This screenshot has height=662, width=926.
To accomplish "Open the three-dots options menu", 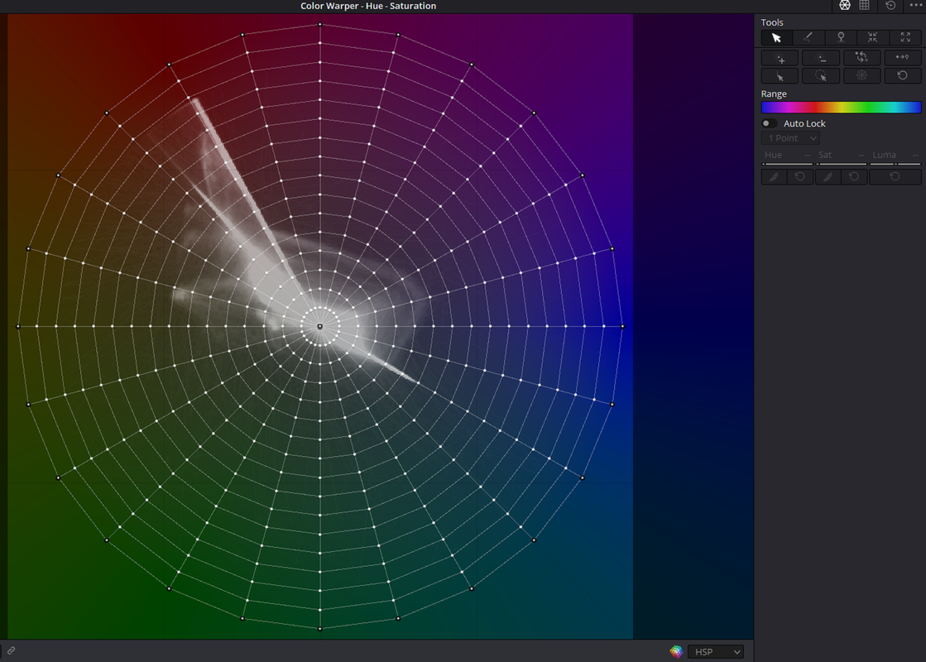I will pyautogui.click(x=916, y=5).
